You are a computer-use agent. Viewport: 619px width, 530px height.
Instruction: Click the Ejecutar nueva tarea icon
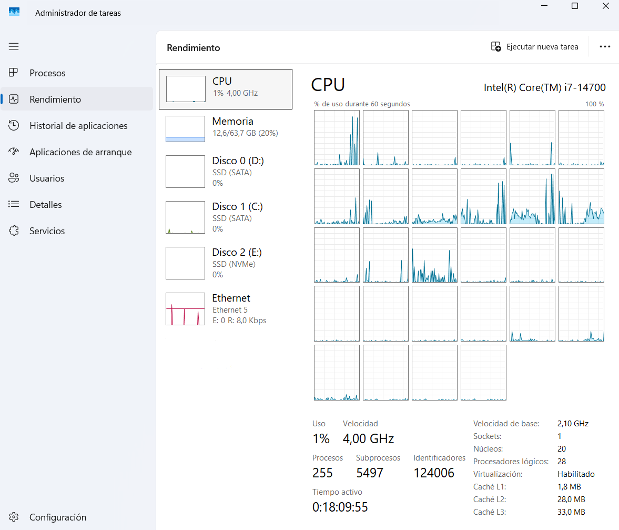tap(496, 47)
